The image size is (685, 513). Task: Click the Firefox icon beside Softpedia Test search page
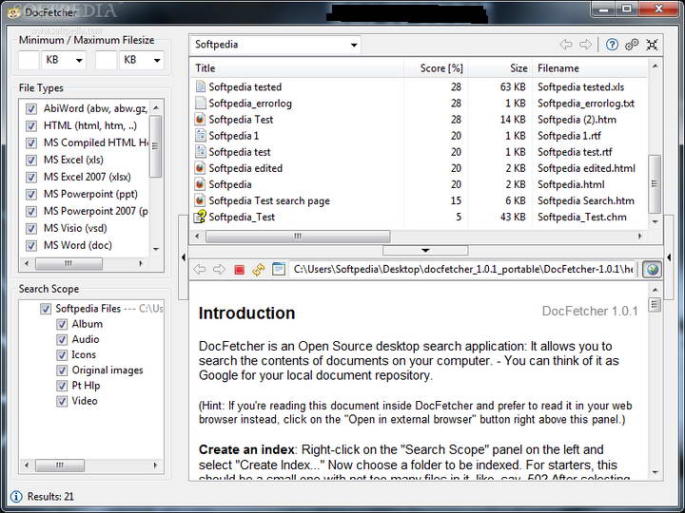click(x=200, y=200)
